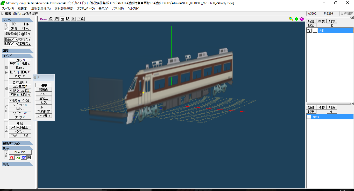
Task: Open the 編集(E) menu
Action: pos(23,9)
